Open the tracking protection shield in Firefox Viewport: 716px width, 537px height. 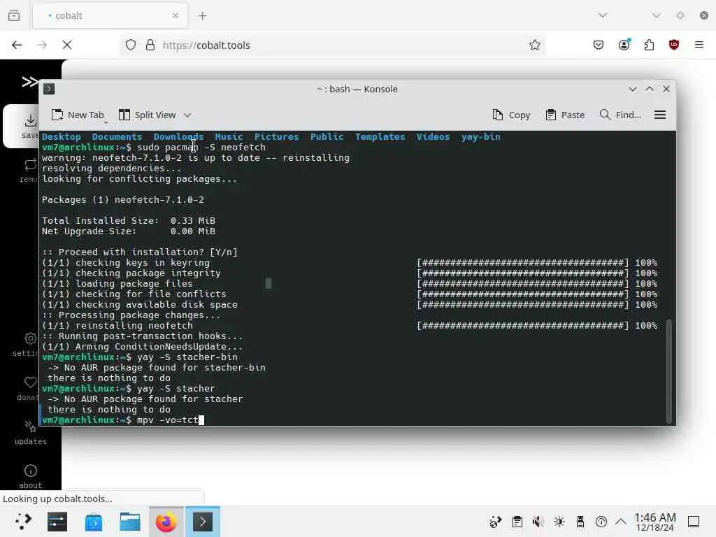coord(131,45)
